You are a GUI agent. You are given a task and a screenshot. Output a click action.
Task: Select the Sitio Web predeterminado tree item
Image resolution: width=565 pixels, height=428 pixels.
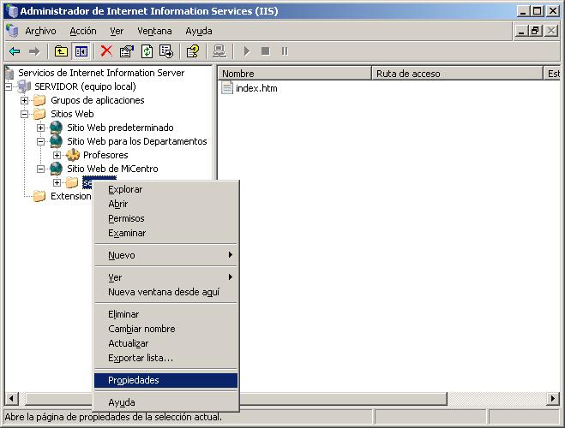[120, 128]
